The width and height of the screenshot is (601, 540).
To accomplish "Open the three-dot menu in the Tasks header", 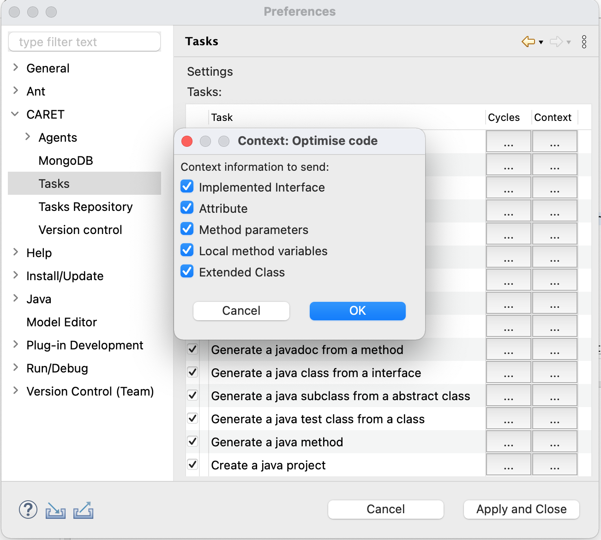I will tap(584, 42).
